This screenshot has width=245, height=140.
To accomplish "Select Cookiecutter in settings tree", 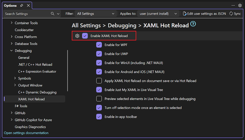I will tap(24, 30).
